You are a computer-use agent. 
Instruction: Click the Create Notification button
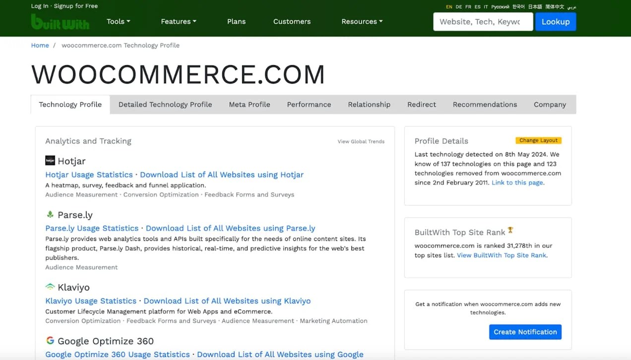coord(525,332)
